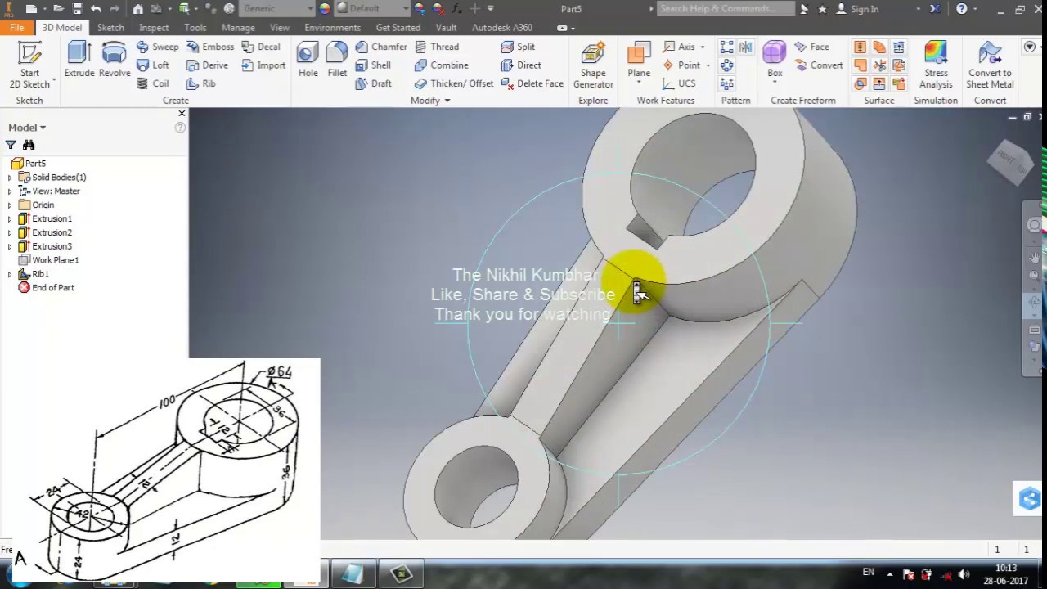This screenshot has height=589, width=1047.
Task: Use the Chamfer tool
Action: coord(380,47)
